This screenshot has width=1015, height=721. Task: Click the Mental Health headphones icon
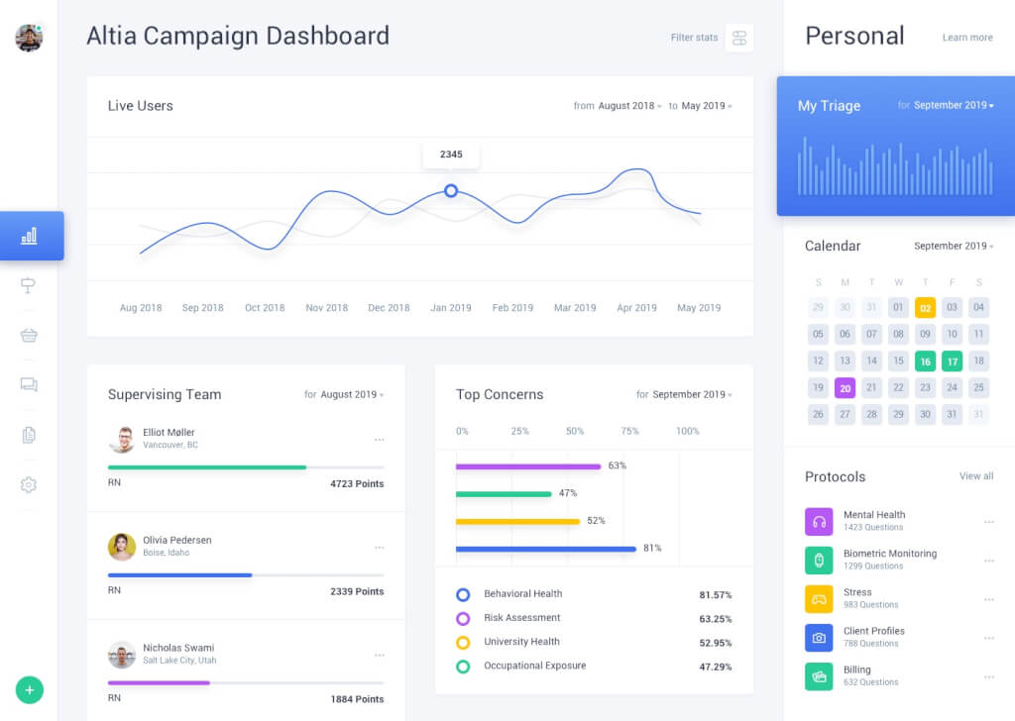819,521
